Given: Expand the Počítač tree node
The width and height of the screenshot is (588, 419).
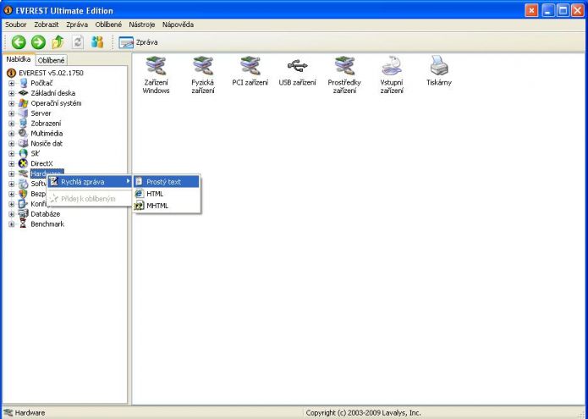Looking at the screenshot, I should tap(12, 83).
